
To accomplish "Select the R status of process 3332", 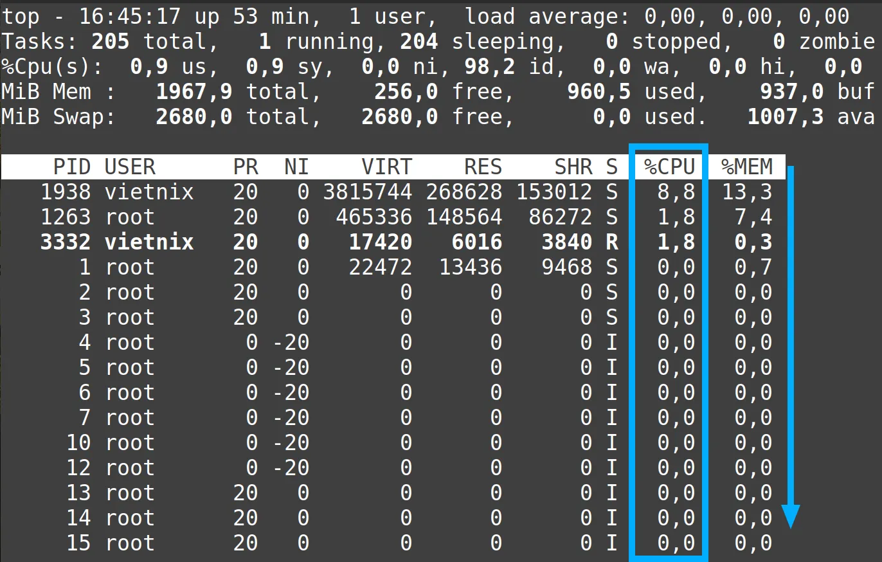I will pyautogui.click(x=611, y=242).
